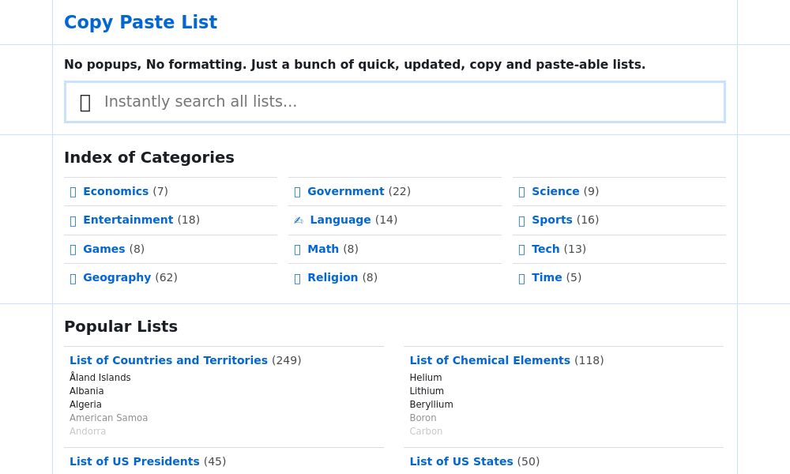Image resolution: width=790 pixels, height=474 pixels.
Task: Open the Geography category
Action: coord(117,277)
